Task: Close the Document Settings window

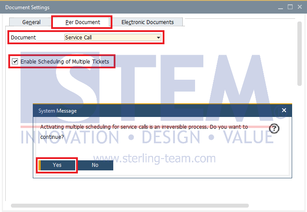Action: [x=300, y=7]
